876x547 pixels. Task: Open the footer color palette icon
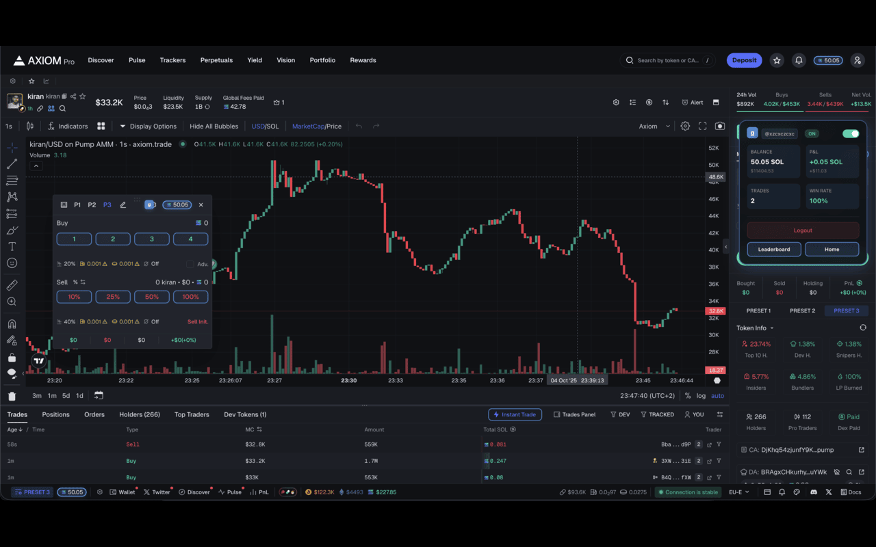[x=797, y=492]
